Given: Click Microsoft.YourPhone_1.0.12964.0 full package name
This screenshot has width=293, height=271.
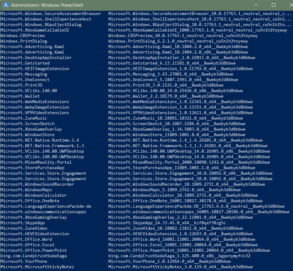Looking at the screenshot, I should click(170, 262).
